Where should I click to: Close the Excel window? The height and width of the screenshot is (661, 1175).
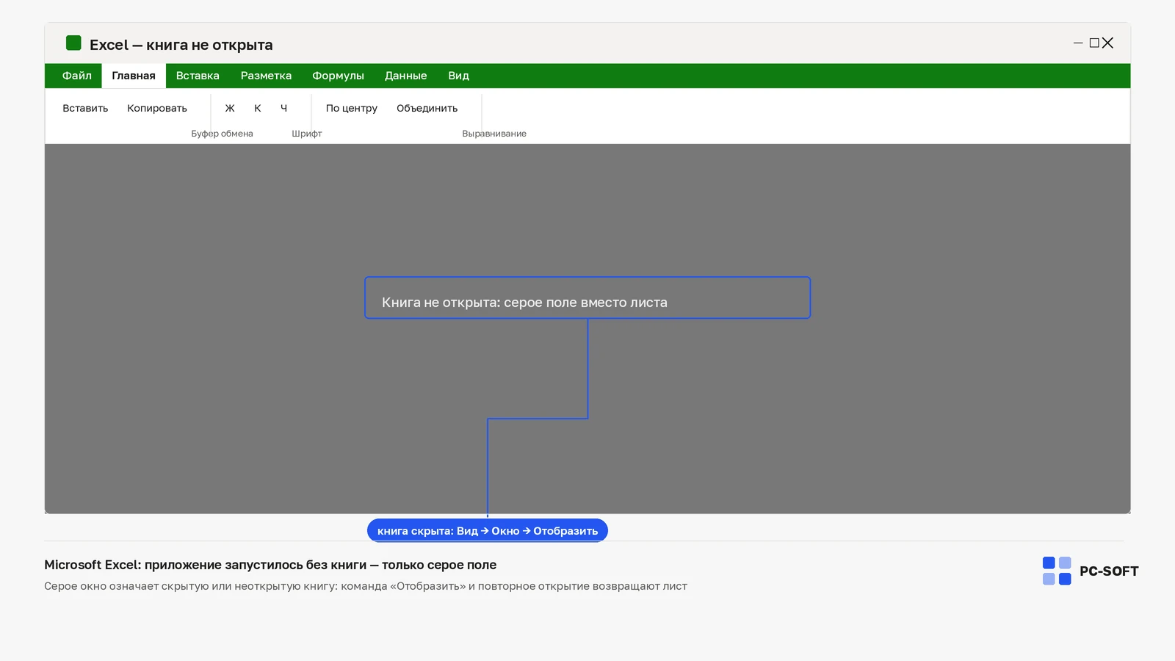(1107, 43)
